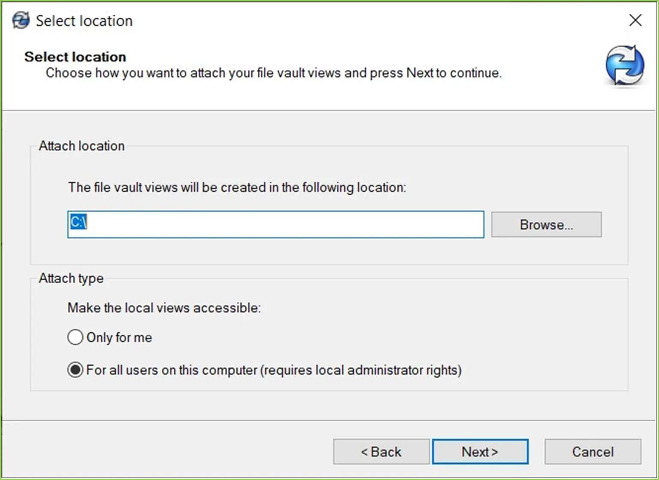Open the Browse... folder picker

(x=546, y=224)
